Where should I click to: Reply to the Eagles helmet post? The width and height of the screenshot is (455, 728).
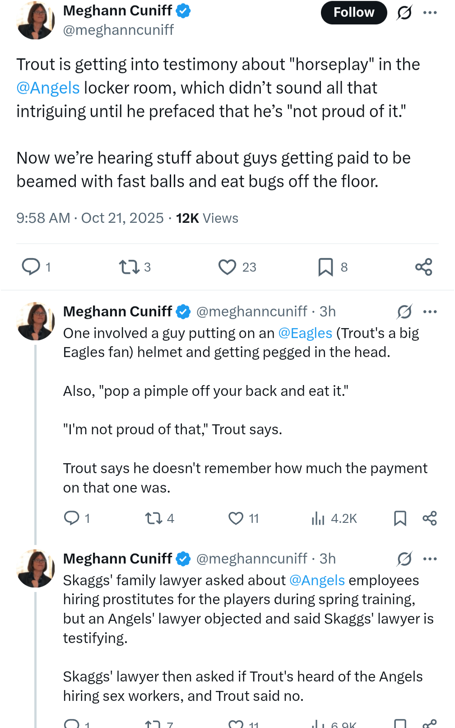tap(72, 518)
